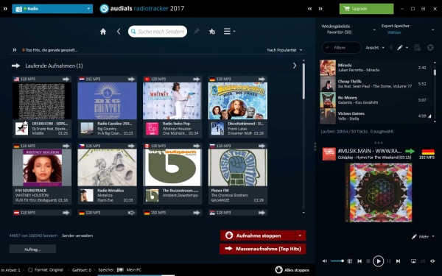Image resolution: width=442 pixels, height=276 pixels.
Task: Open the Mehr dropdown menu
Action: coord(423,236)
